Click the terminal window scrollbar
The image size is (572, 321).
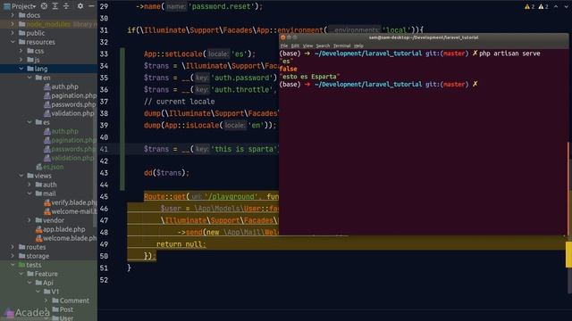click(568, 188)
